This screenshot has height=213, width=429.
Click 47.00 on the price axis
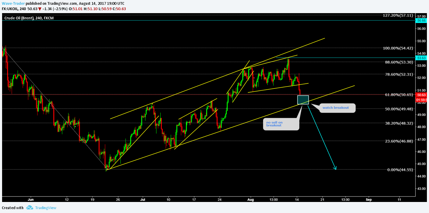click(421, 139)
